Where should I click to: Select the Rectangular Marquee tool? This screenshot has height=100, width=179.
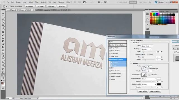3,16
